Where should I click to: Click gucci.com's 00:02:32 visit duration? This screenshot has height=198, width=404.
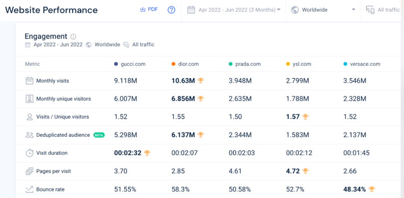128,153
